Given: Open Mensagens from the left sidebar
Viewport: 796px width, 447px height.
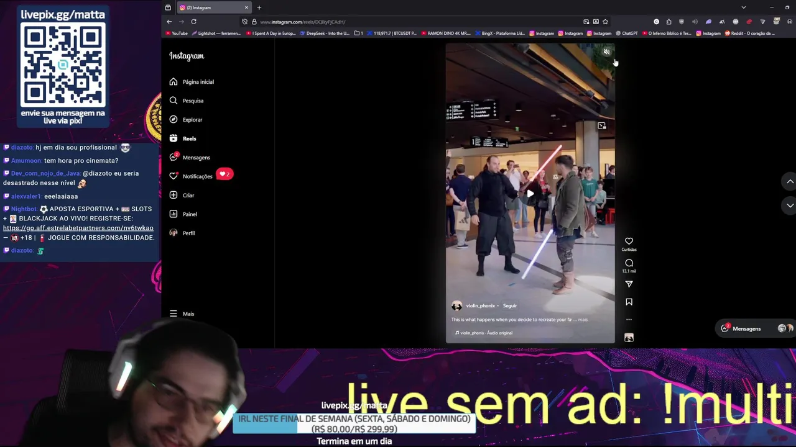Looking at the screenshot, I should pyautogui.click(x=190, y=158).
